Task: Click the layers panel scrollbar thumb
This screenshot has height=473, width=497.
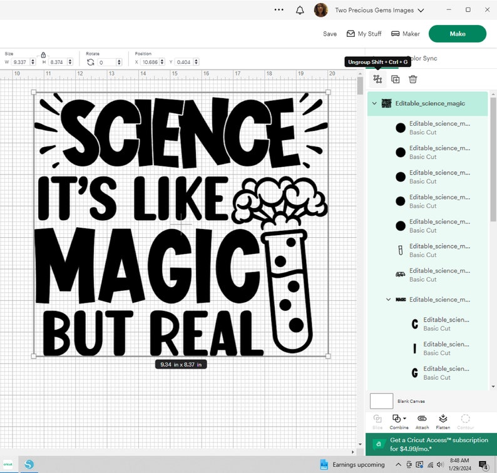Action: [493, 160]
